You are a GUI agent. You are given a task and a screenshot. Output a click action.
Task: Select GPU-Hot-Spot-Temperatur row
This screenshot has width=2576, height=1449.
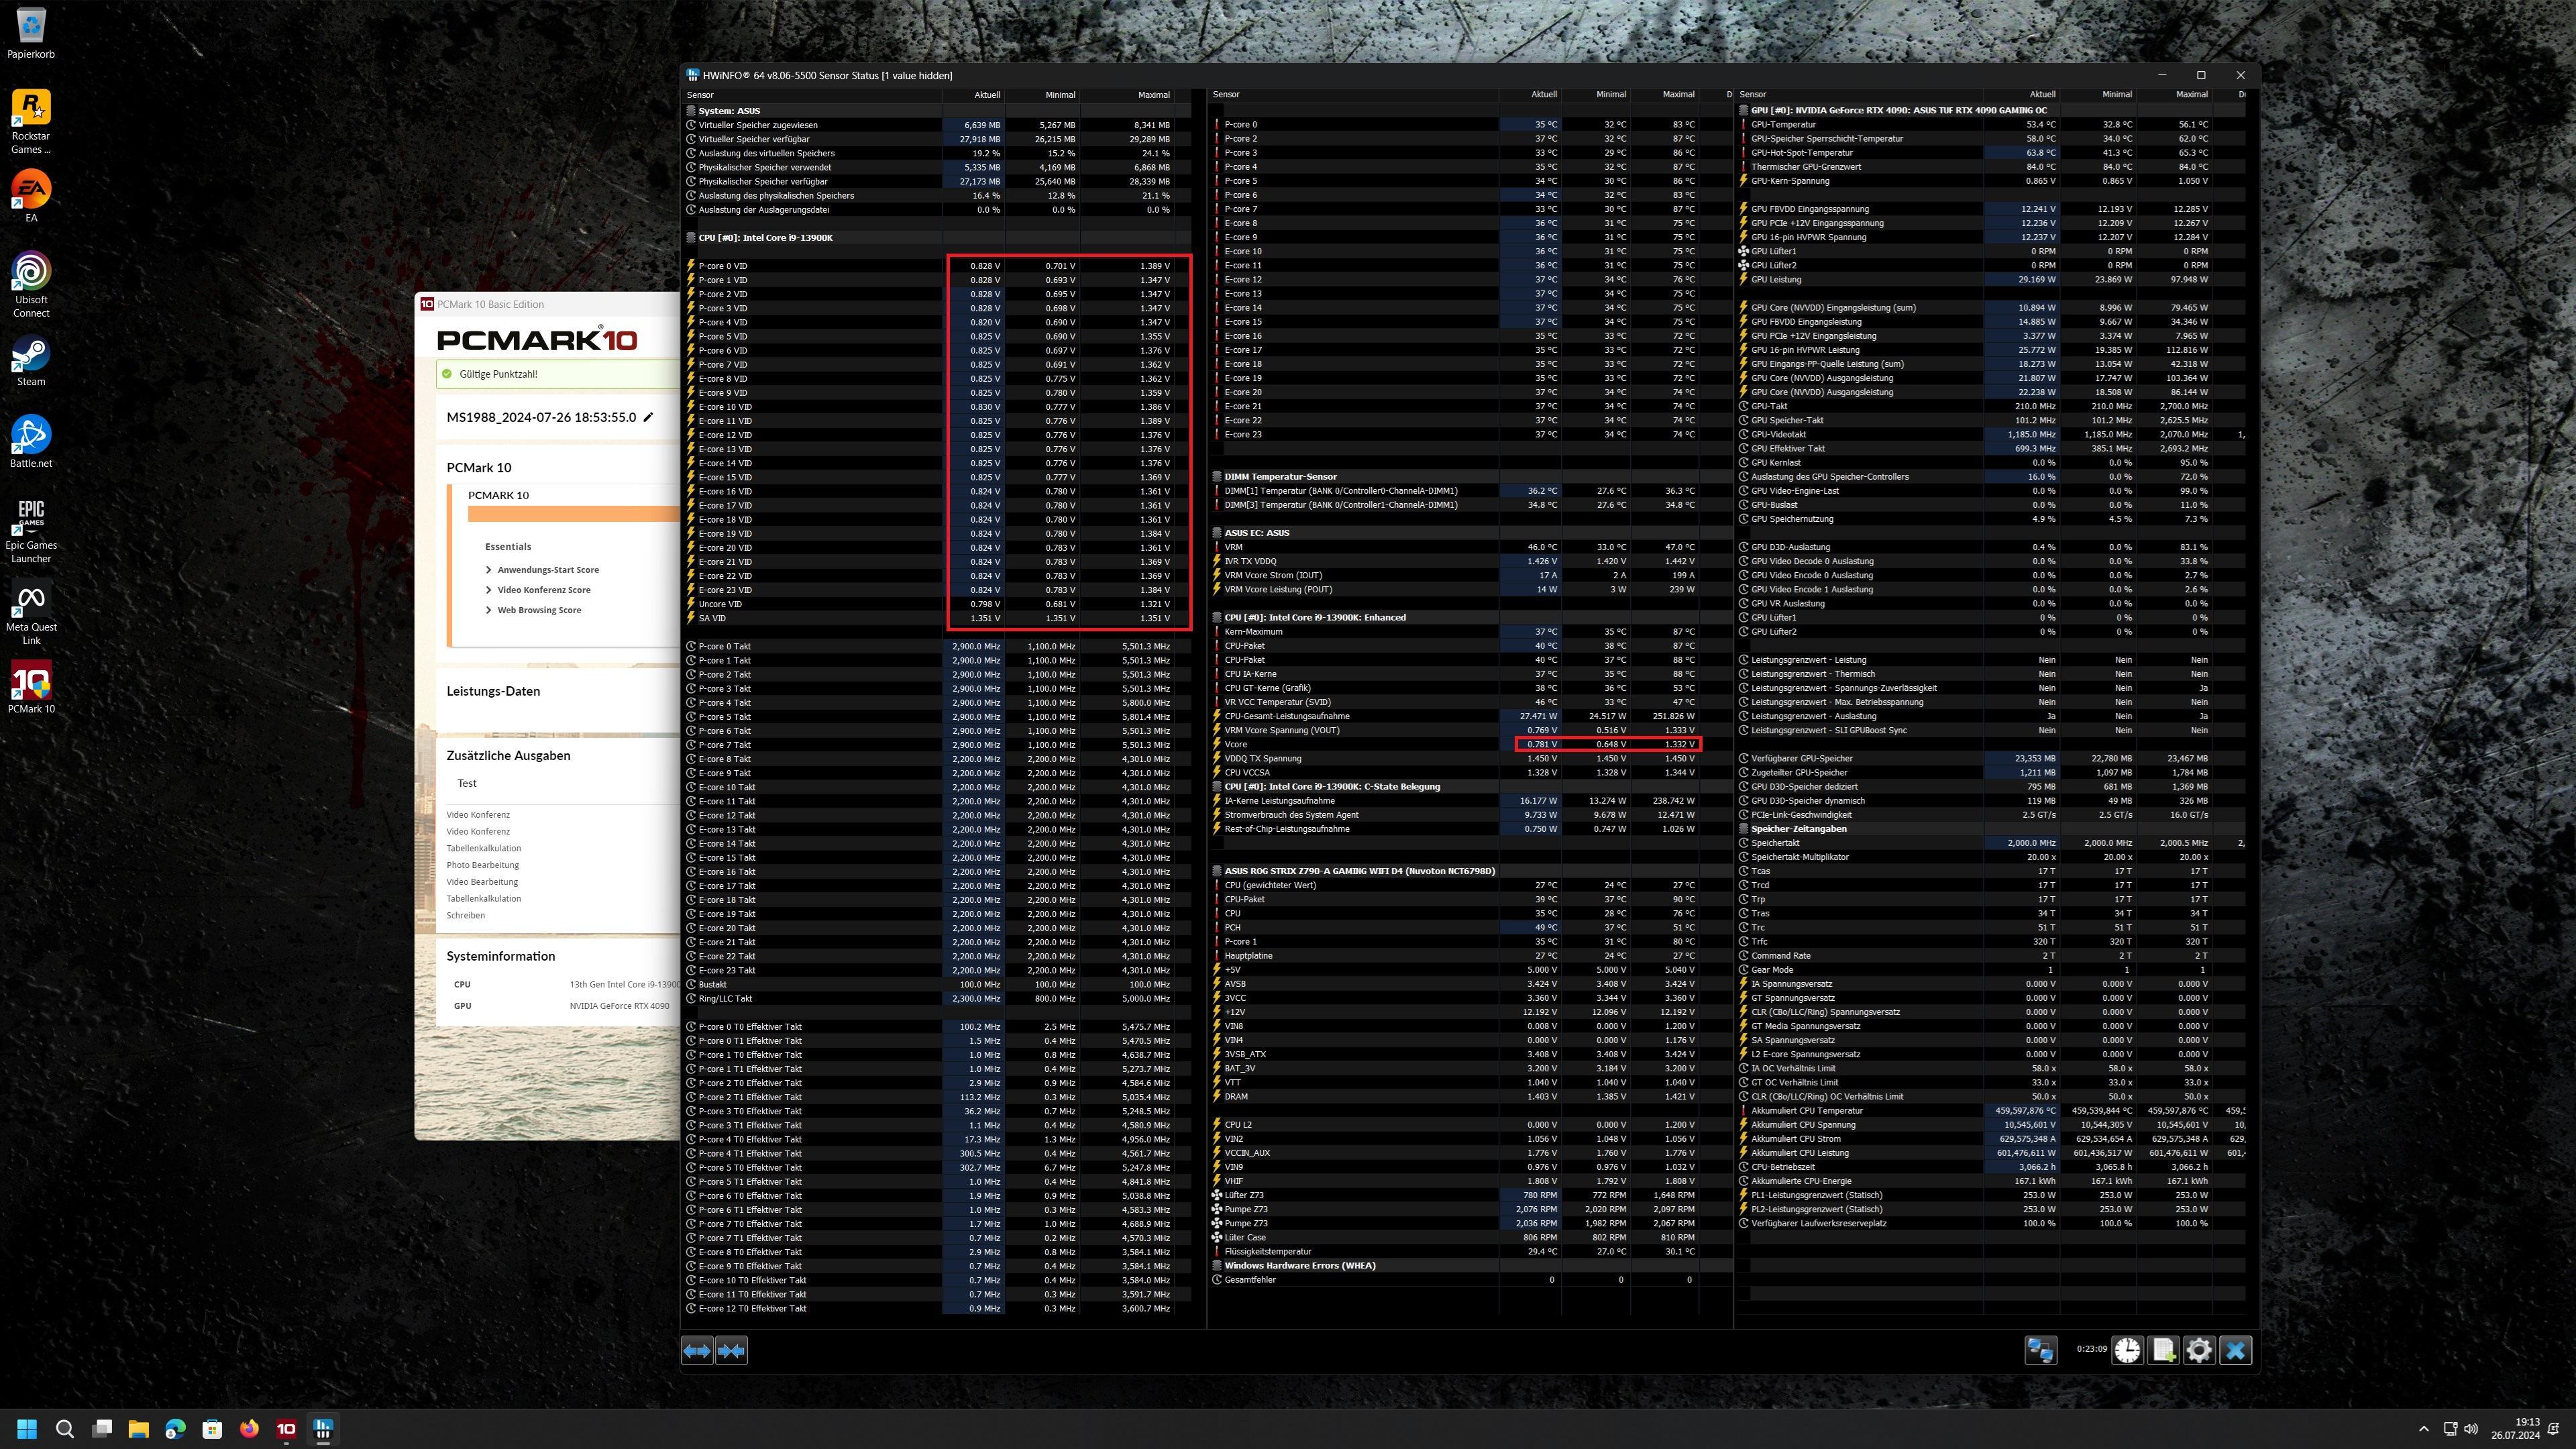point(1990,153)
